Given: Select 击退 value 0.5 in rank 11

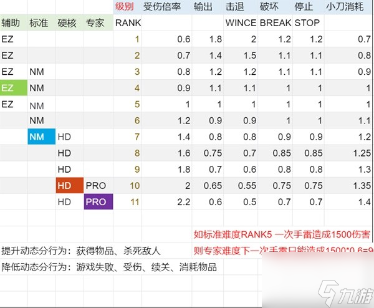Looking at the screenshot, I should tap(241, 202).
